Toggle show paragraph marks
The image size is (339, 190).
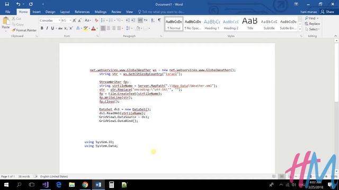point(159,20)
